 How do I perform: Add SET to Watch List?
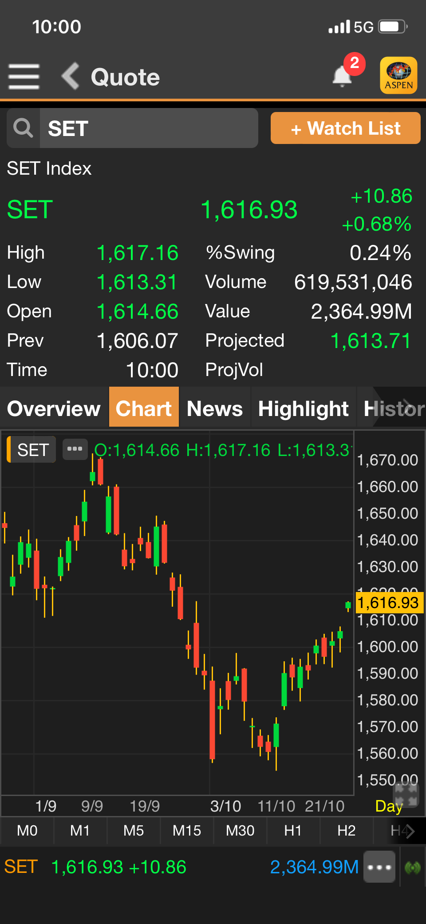click(346, 128)
